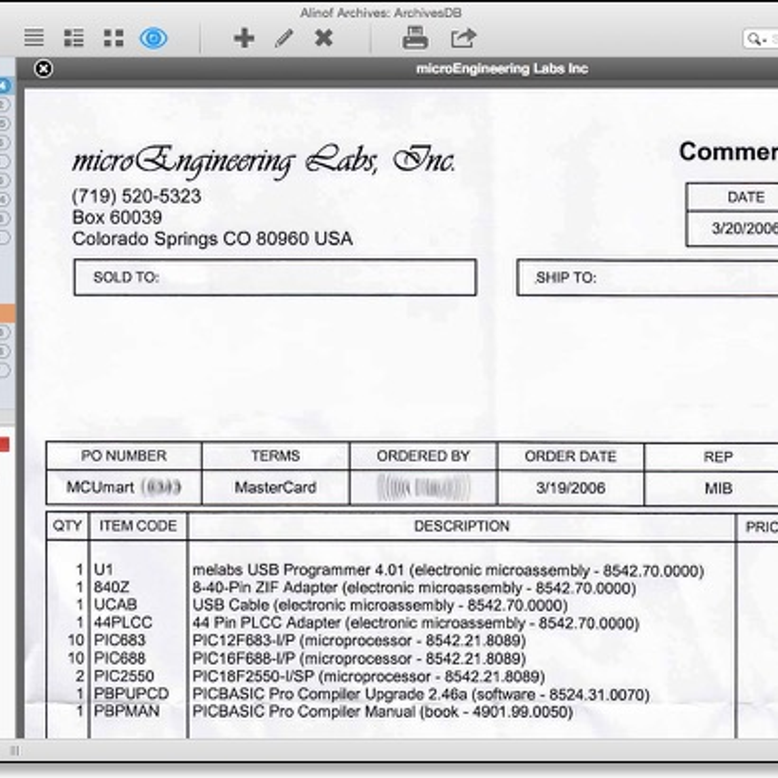Click the ITEM CODE column header
This screenshot has height=778, width=778.
(138, 526)
